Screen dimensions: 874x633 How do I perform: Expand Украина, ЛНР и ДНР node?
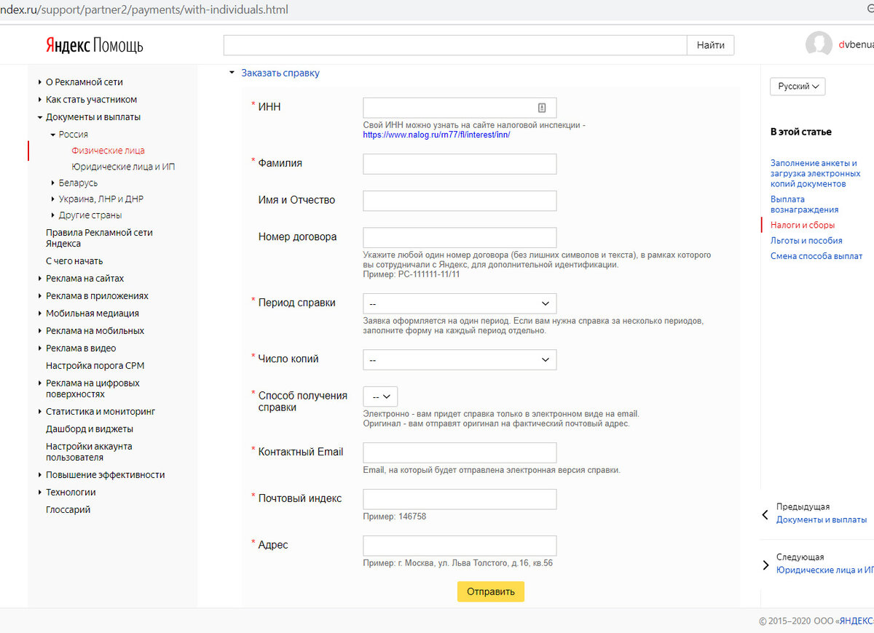coord(53,199)
